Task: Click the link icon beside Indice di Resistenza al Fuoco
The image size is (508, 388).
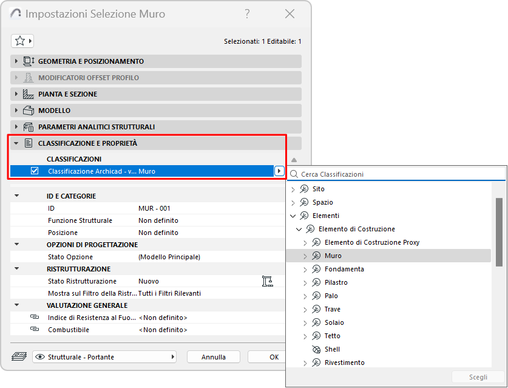Action: click(35, 317)
